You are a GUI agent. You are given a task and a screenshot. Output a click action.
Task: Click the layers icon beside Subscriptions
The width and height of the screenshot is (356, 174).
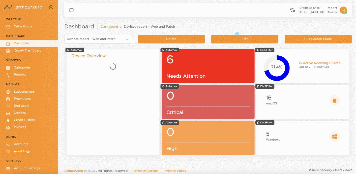8,92
